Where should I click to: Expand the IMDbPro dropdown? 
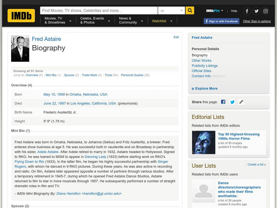(x=215, y=11)
